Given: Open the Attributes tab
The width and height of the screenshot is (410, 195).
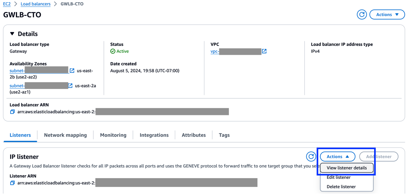Looking at the screenshot, I should tap(194, 135).
